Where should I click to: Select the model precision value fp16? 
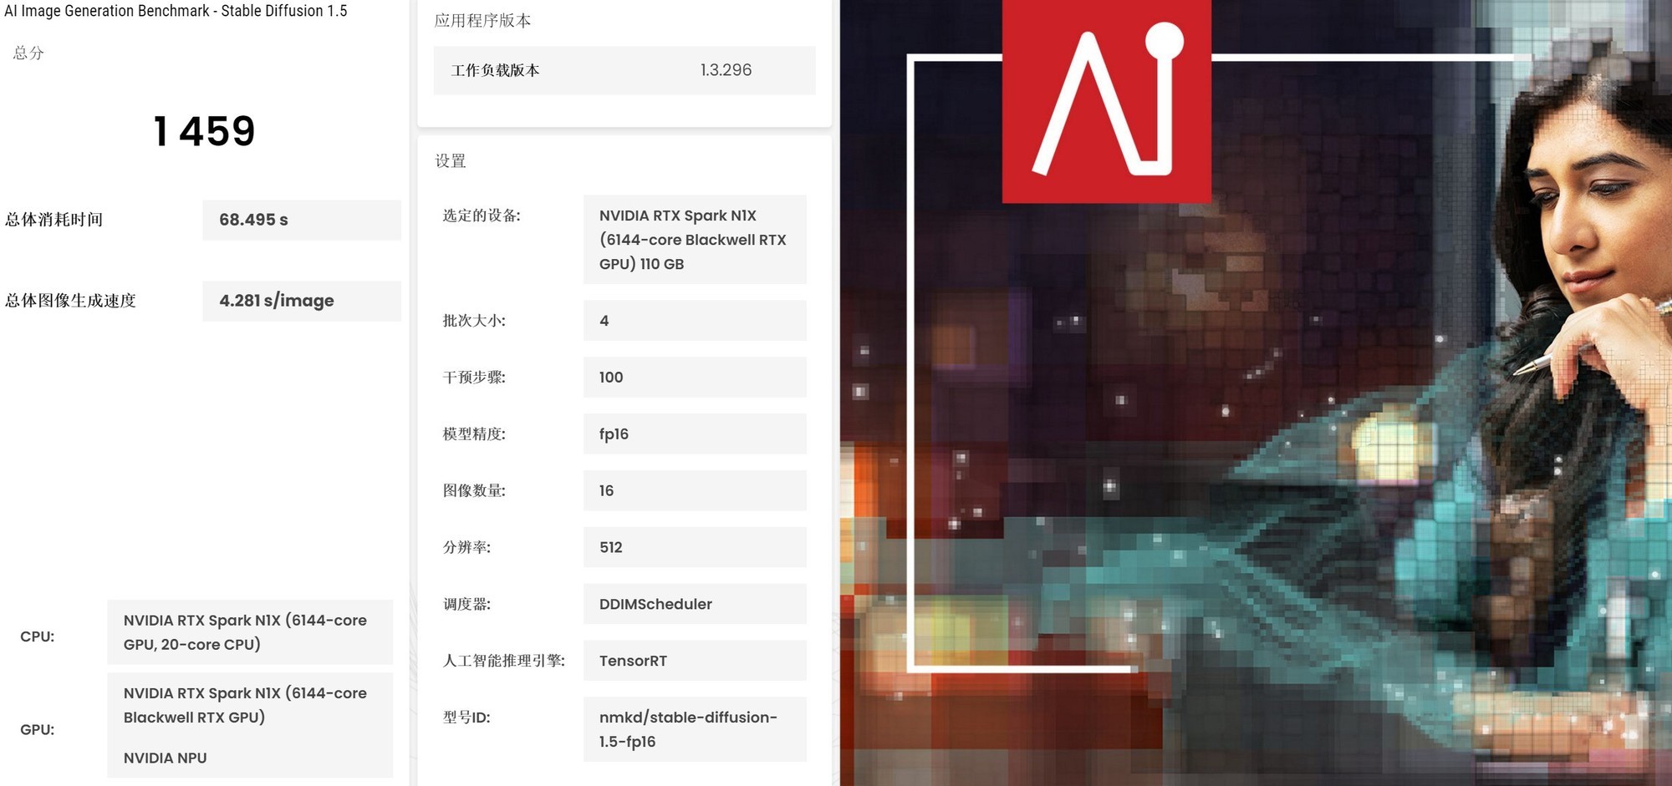695,434
